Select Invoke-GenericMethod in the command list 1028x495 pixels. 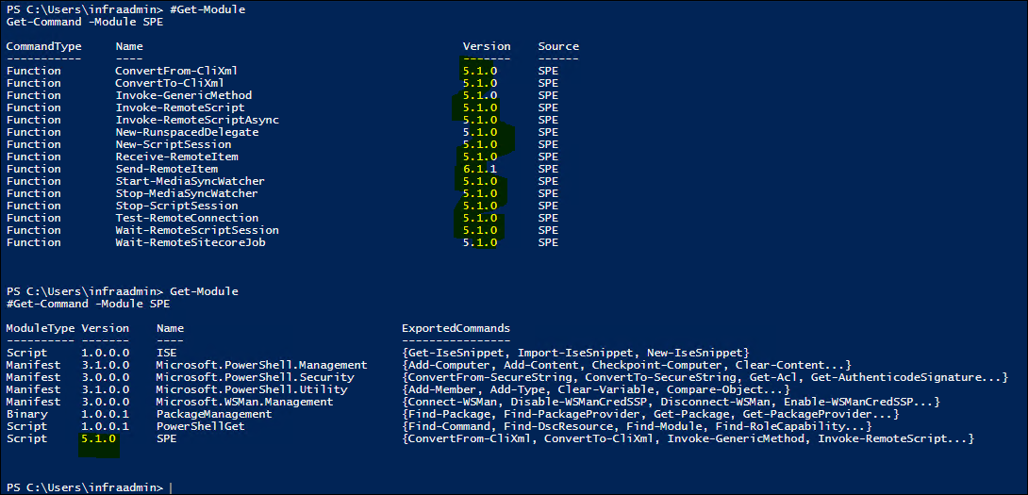point(184,96)
